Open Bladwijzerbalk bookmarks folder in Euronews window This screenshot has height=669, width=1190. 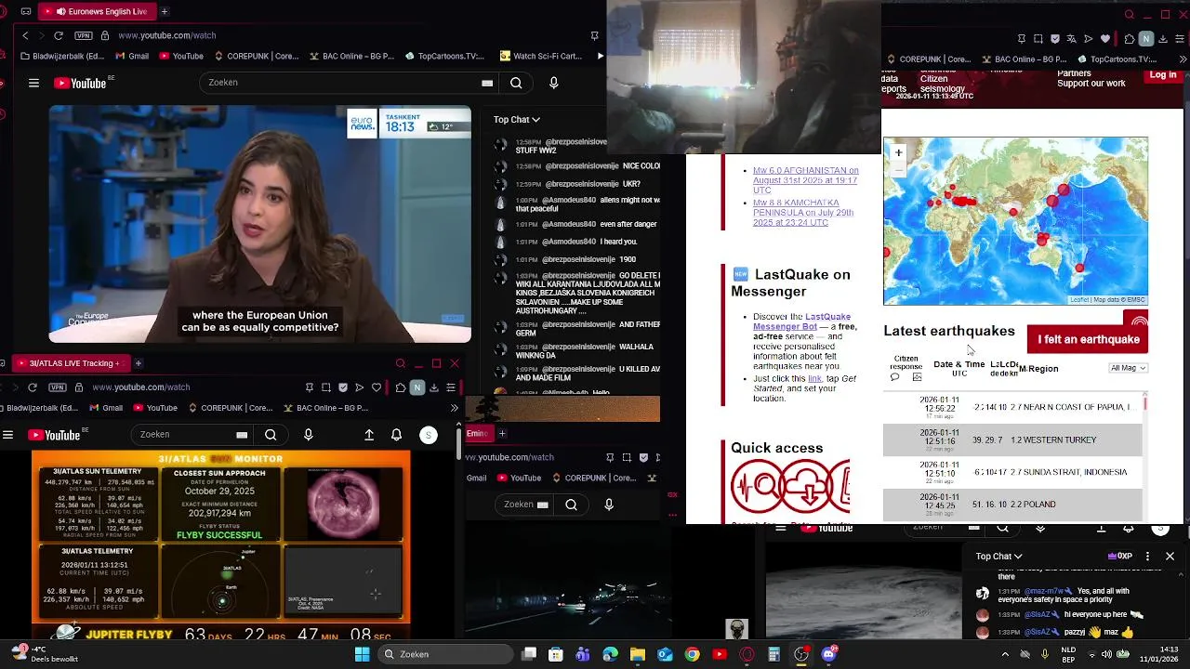[62, 56]
